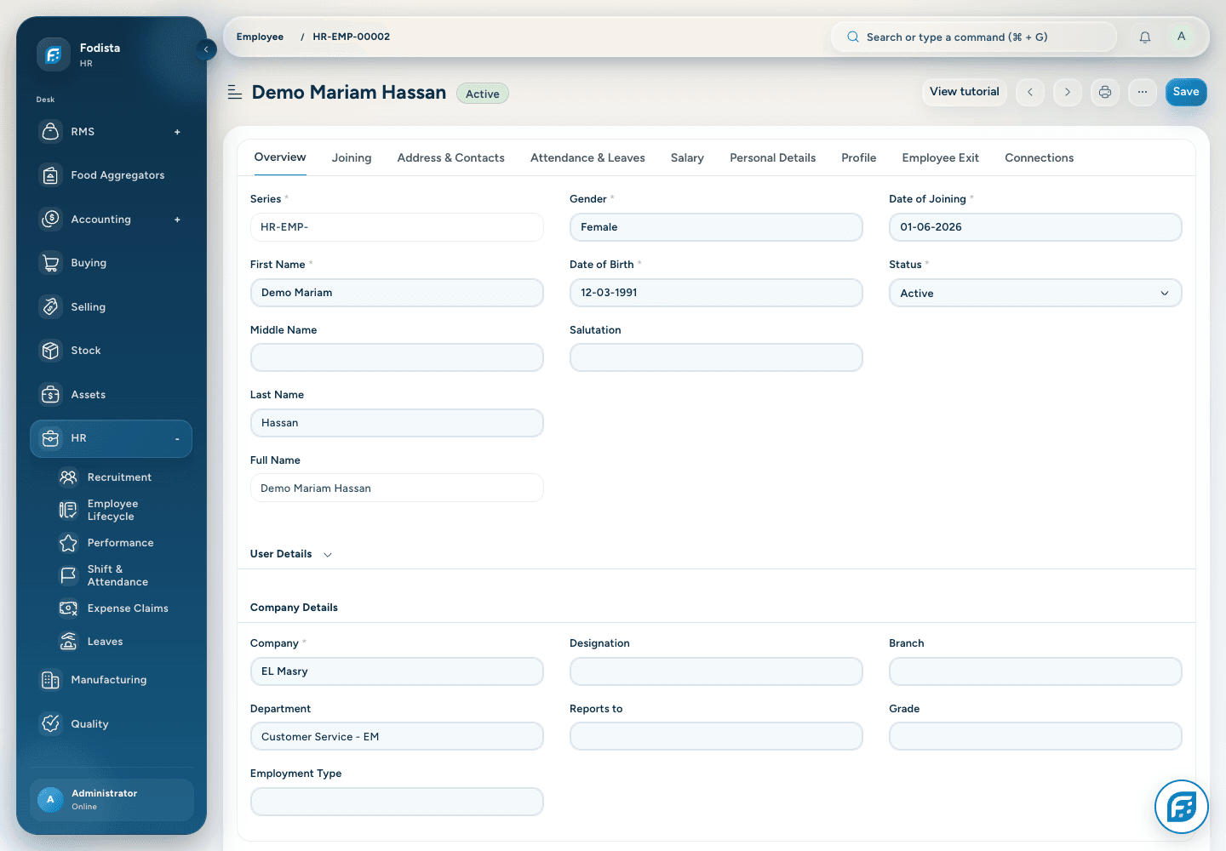
Task: Click the View tutorial button
Action: (x=965, y=92)
